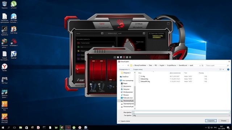Click the search field in save dialog
The width and height of the screenshot is (232, 130).
click(217, 65)
